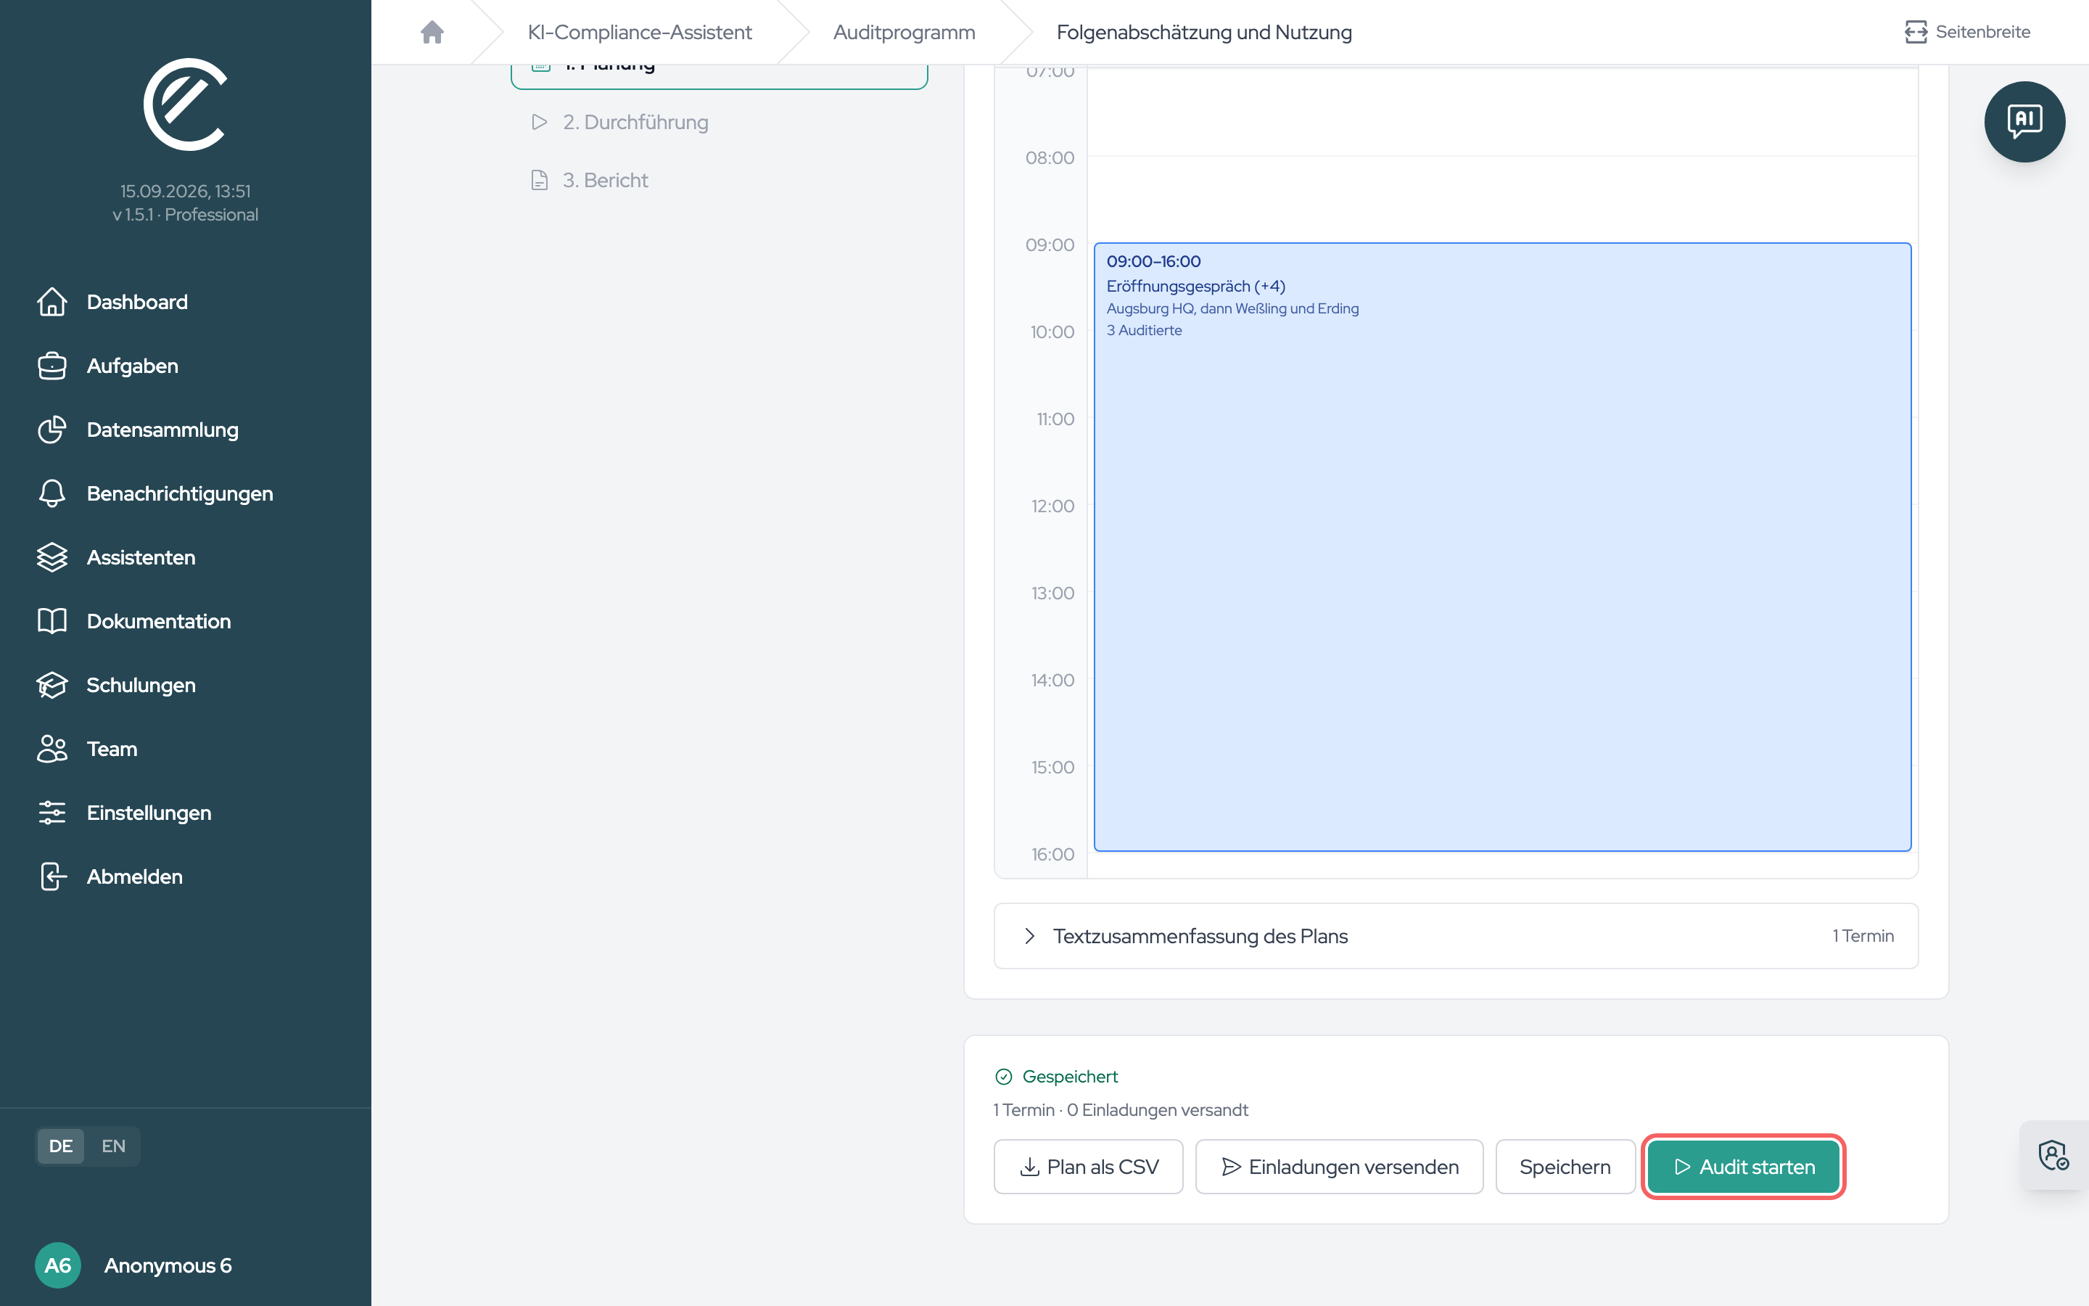Screen dimensions: 2089x1306
Task: Click the Assistenten layers icon
Action: [x=51, y=557]
